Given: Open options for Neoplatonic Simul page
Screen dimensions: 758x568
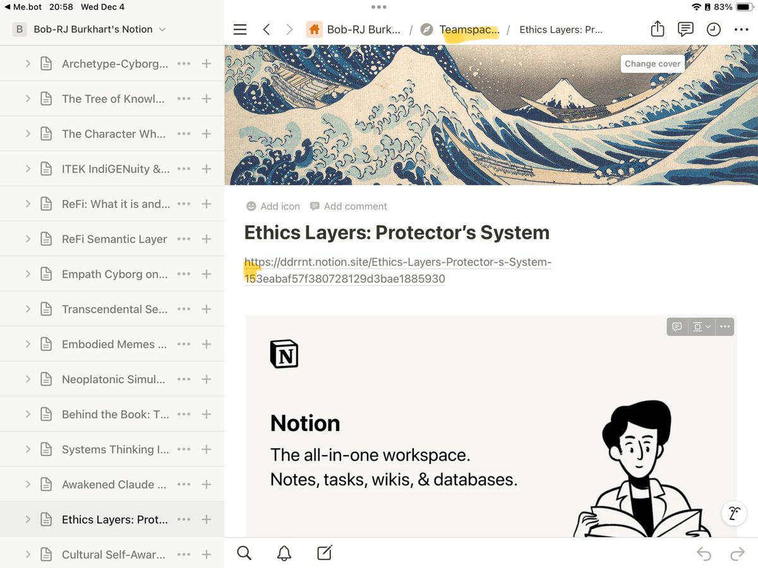Looking at the screenshot, I should click(x=184, y=379).
